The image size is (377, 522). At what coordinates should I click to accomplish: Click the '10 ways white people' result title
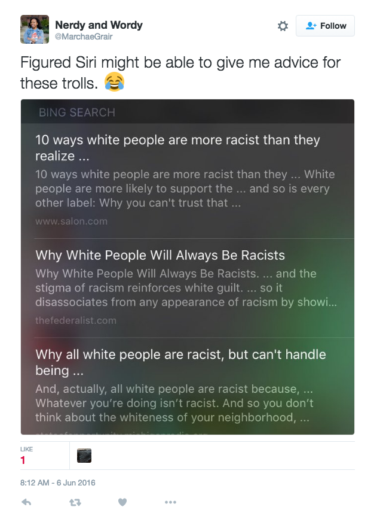point(177,148)
